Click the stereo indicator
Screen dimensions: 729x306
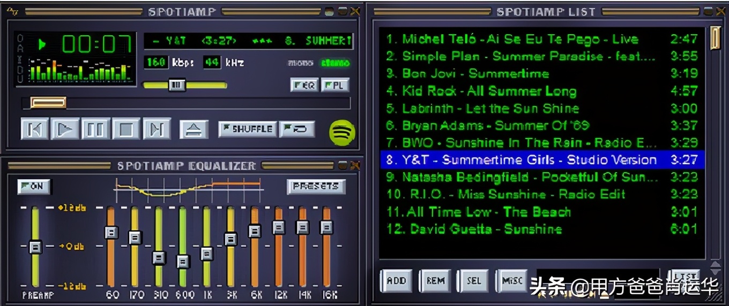tap(335, 63)
